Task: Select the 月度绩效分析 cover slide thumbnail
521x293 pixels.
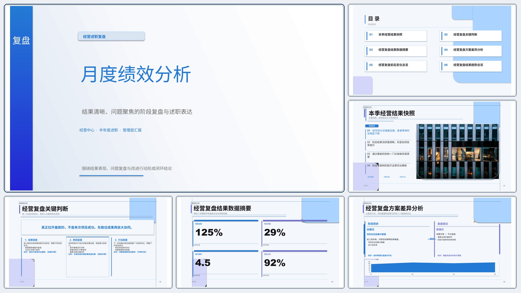Action: [x=174, y=98]
